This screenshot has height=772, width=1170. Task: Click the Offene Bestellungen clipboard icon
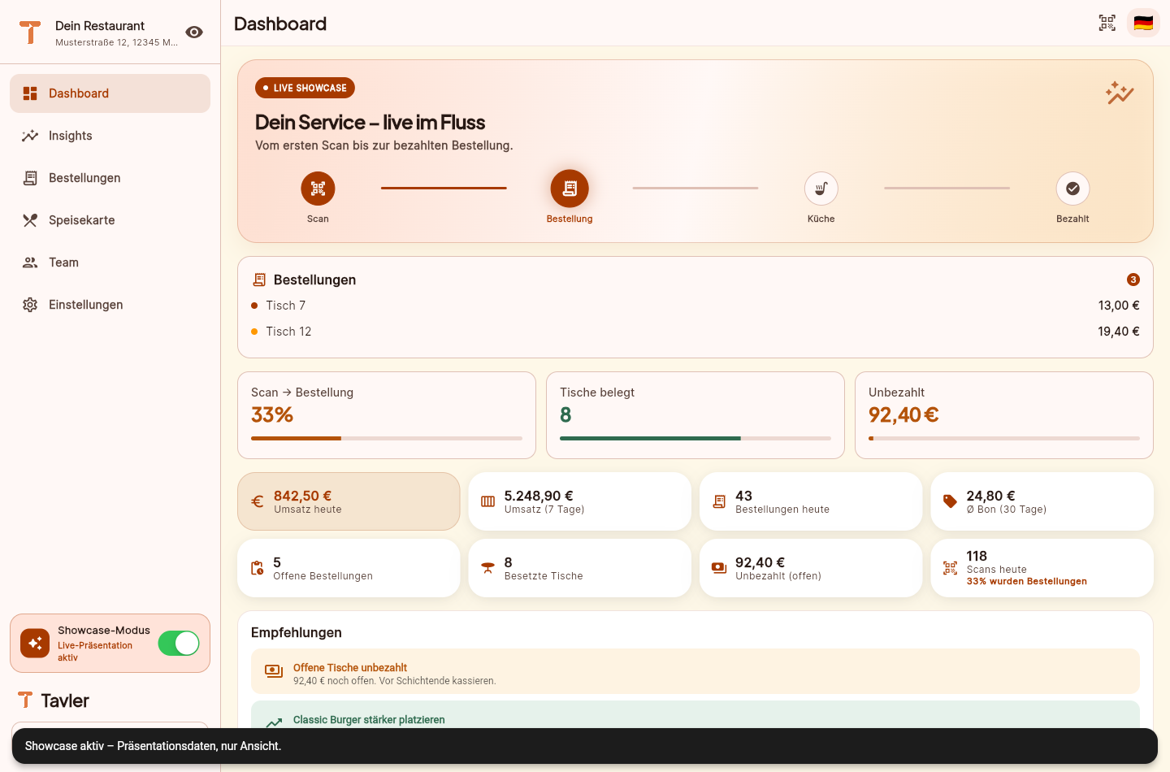[257, 568]
